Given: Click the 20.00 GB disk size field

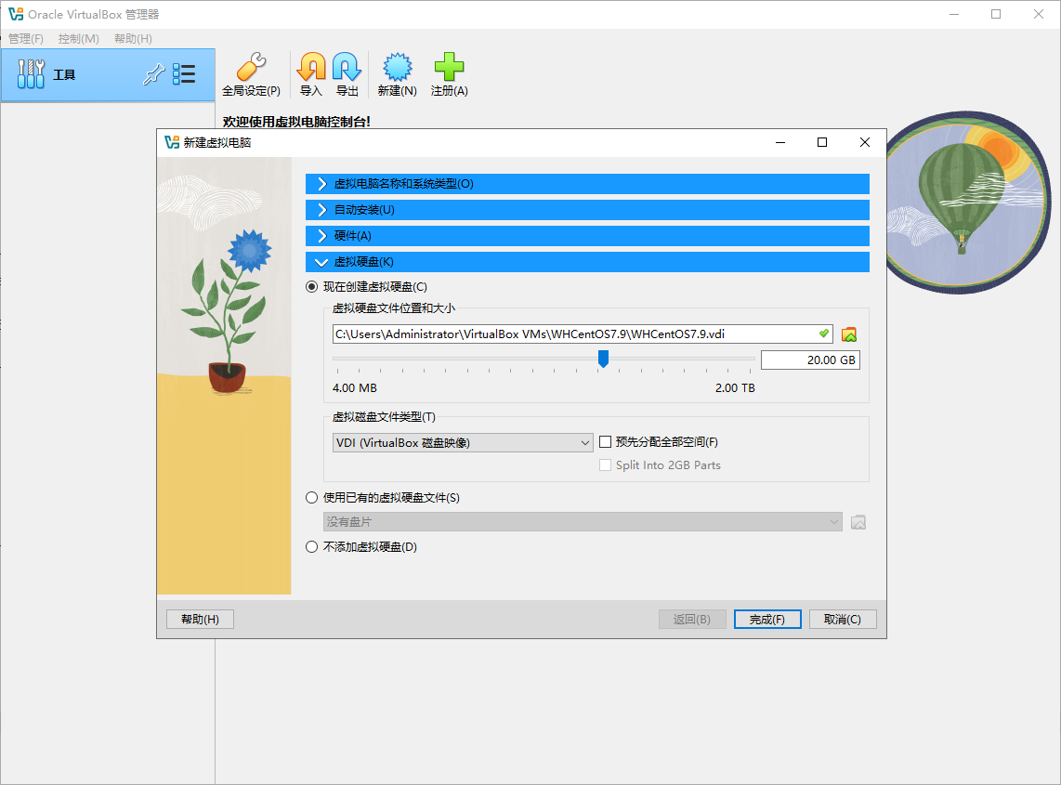Looking at the screenshot, I should click(811, 360).
